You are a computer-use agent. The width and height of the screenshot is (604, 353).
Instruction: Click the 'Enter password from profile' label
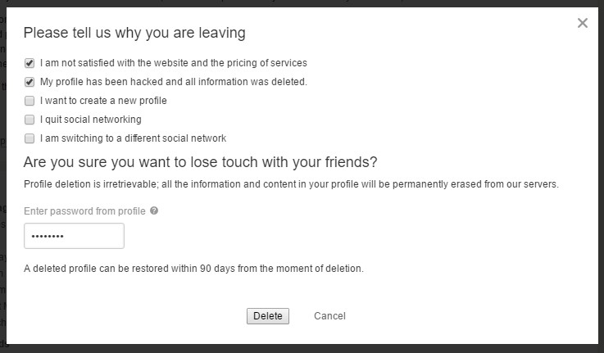pos(84,211)
